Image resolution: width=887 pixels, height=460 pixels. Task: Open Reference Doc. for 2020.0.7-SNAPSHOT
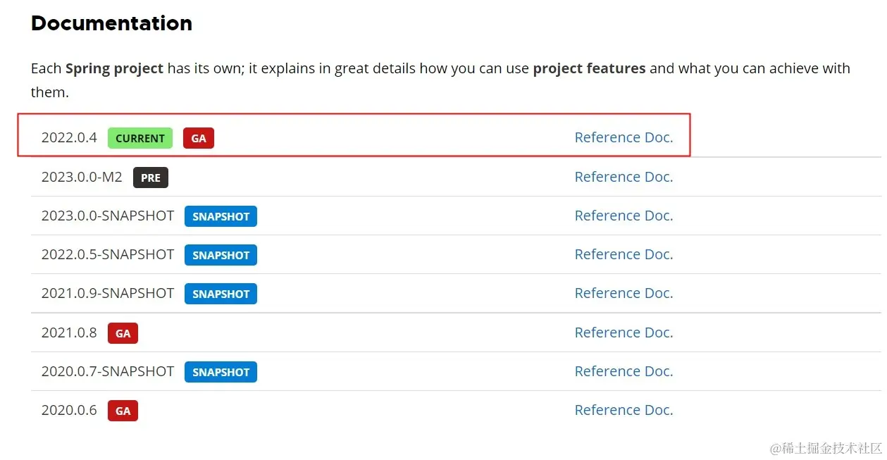click(x=624, y=371)
